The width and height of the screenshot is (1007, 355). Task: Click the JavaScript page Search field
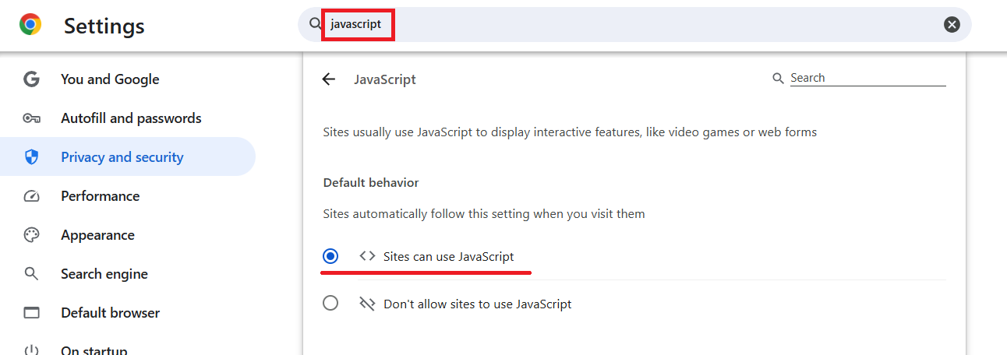point(867,78)
